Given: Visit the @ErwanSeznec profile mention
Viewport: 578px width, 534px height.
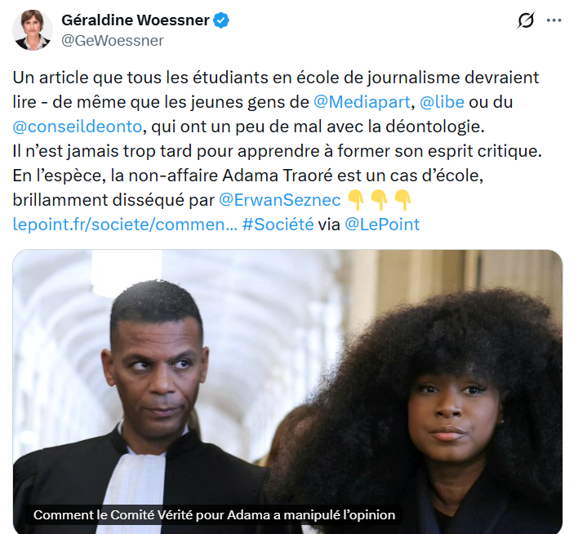Looking at the screenshot, I should [279, 200].
